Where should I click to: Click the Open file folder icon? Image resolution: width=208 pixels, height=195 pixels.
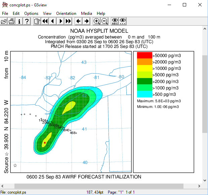coord(4,21)
